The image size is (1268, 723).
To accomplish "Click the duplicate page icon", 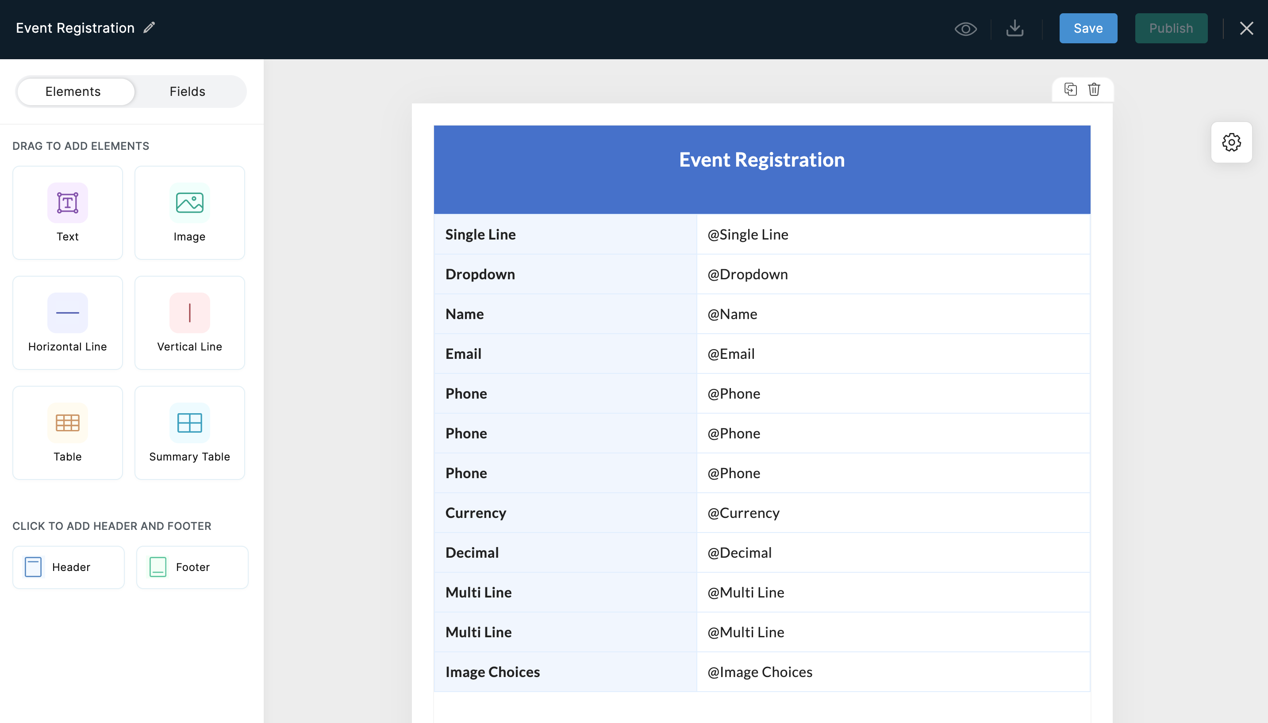I will pos(1070,88).
